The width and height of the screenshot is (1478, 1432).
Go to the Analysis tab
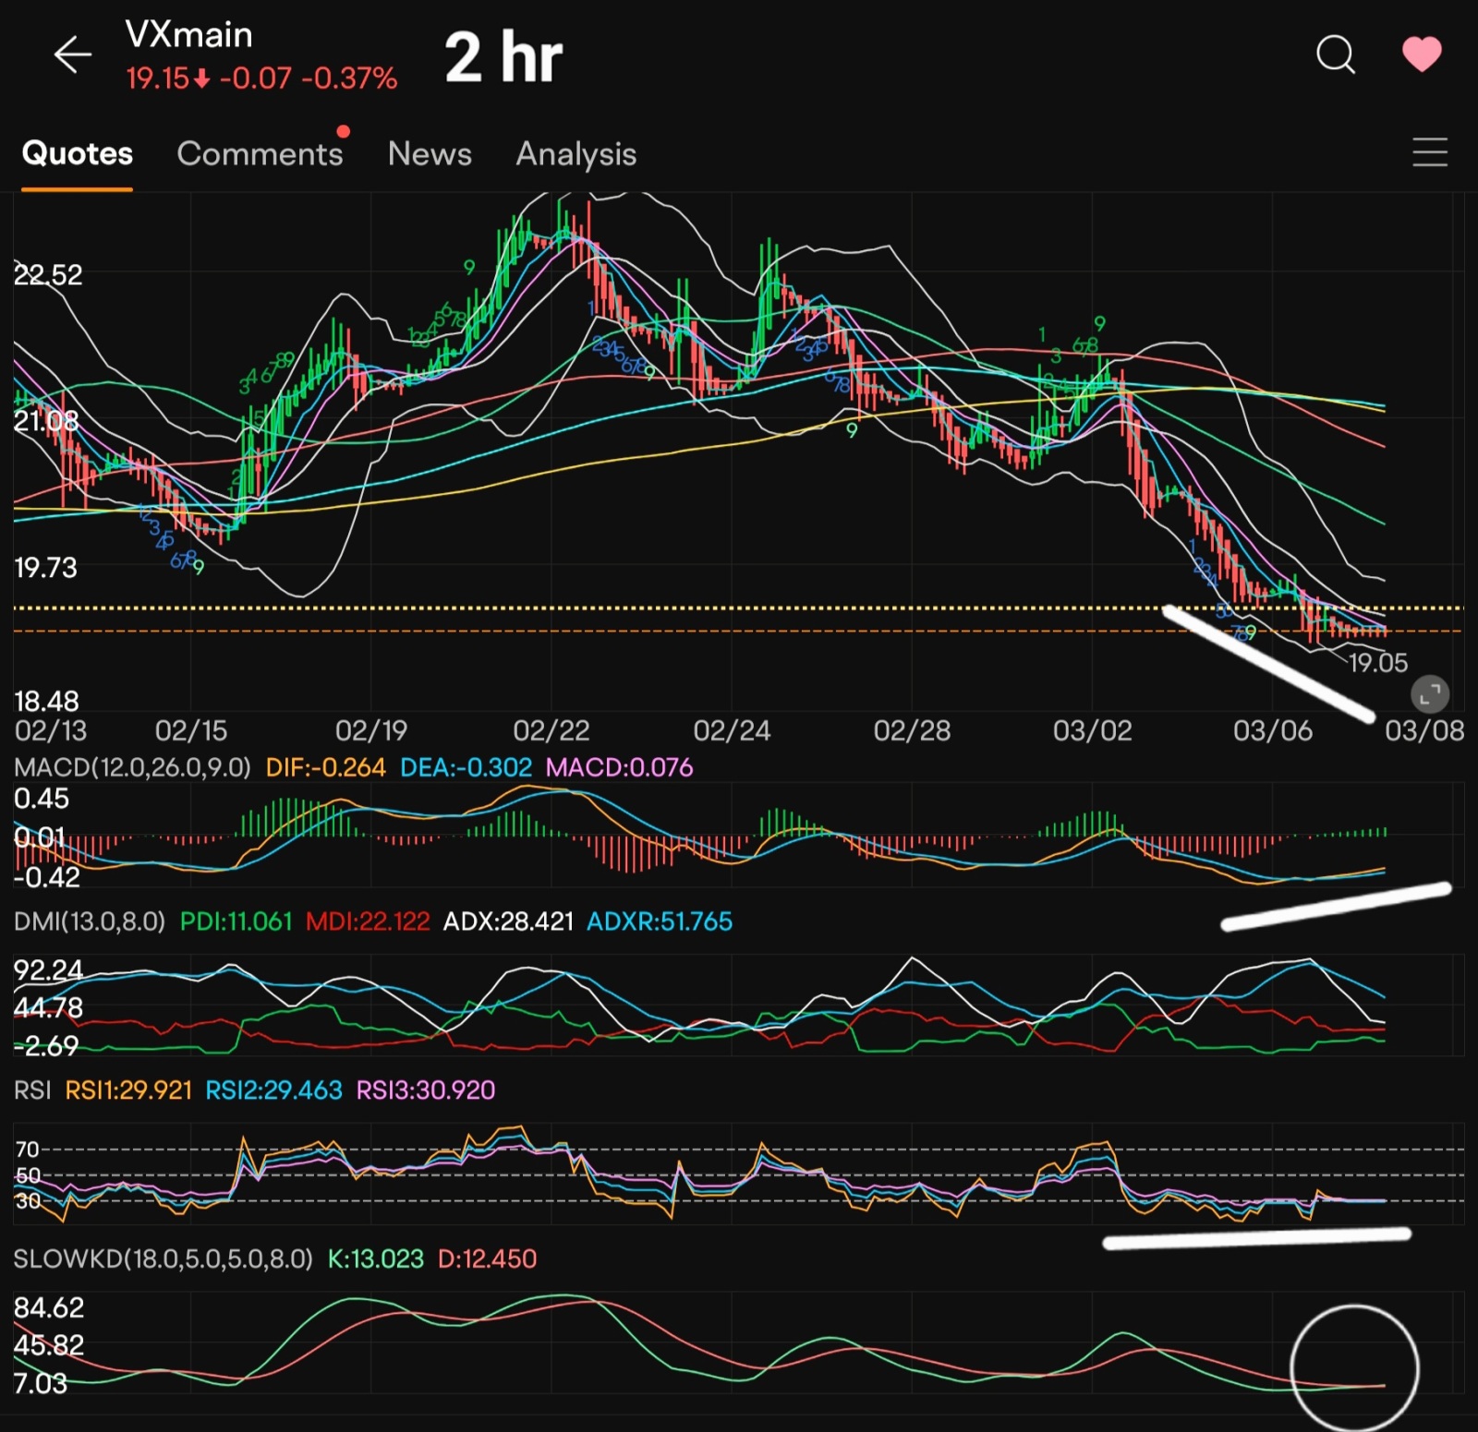point(576,154)
